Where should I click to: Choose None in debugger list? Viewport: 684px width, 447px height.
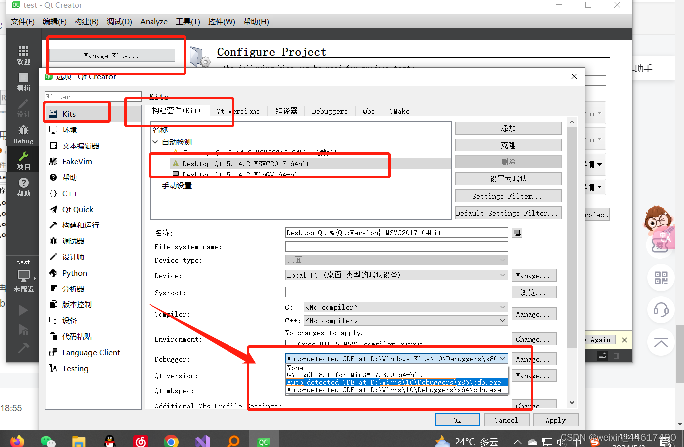[396, 368]
